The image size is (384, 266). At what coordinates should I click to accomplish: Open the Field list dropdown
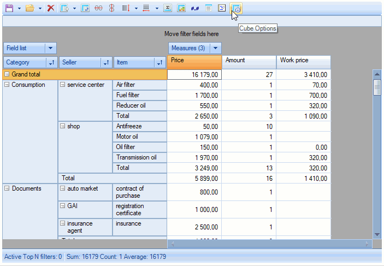50,48
